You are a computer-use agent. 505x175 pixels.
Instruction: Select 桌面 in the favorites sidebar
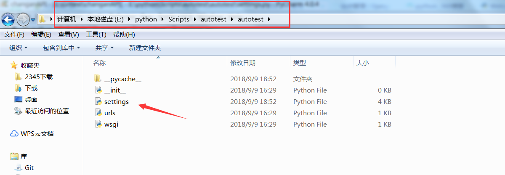[31, 99]
